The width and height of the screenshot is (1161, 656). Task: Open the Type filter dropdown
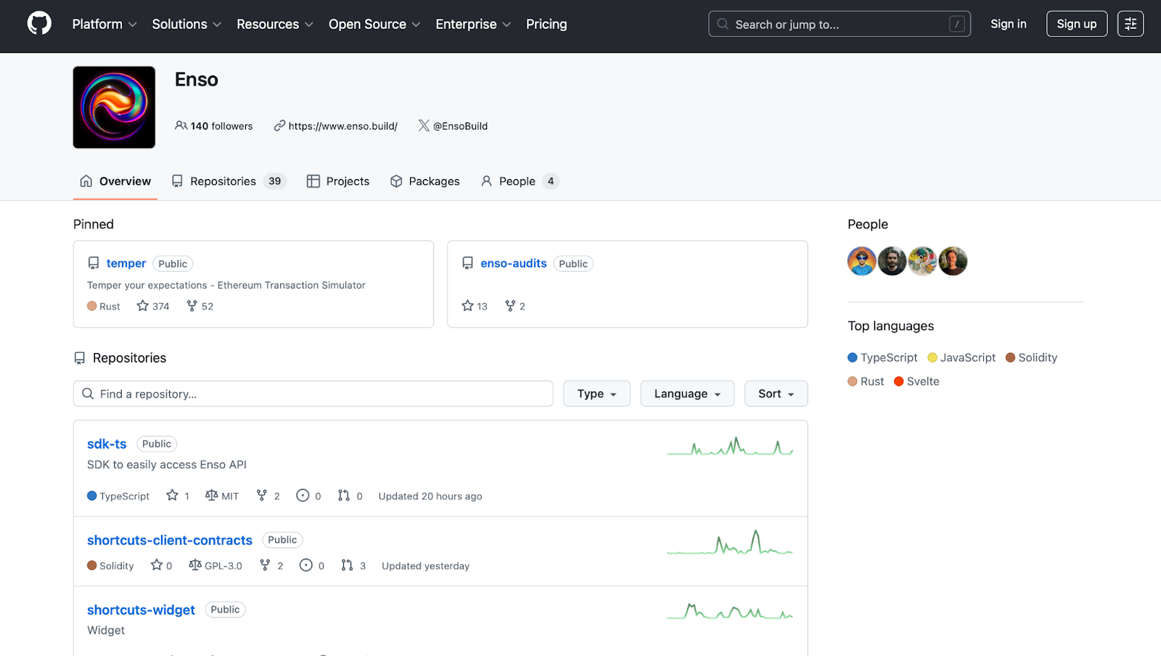[596, 394]
